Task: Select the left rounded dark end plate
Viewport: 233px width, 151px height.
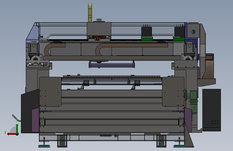Action: coord(50,92)
